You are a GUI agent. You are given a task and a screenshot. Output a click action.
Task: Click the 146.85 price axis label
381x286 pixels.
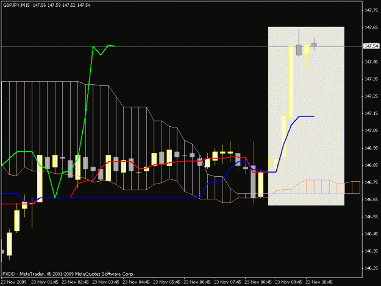coord(371,165)
